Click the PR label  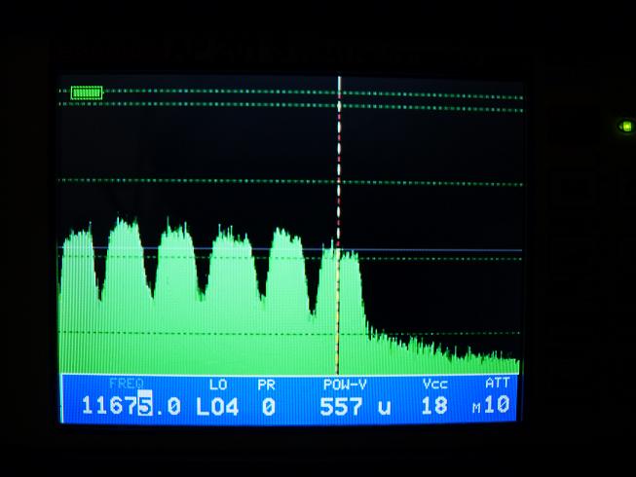266,385
